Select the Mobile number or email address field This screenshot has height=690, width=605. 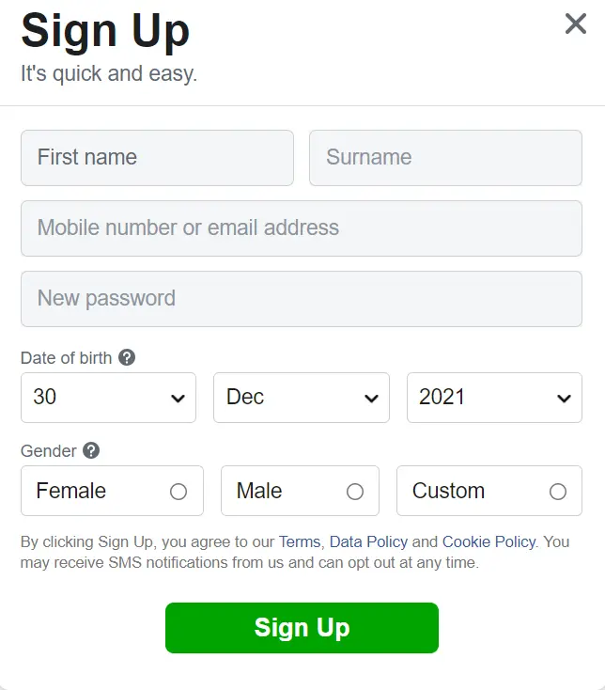coord(302,227)
